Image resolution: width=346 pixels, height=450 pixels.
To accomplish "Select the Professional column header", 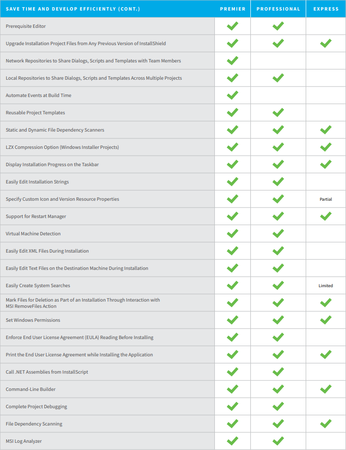I will point(278,9).
